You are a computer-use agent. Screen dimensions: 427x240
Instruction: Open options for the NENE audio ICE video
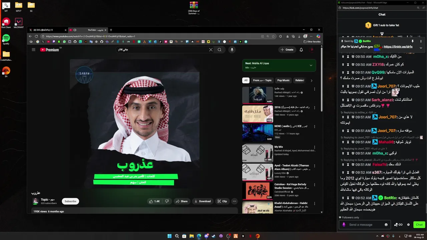coord(314,127)
